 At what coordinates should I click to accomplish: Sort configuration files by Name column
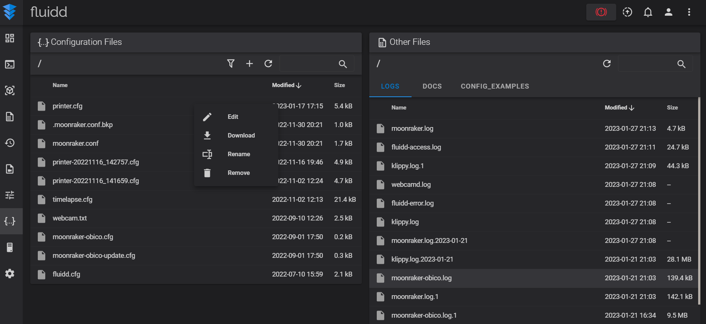(x=60, y=85)
